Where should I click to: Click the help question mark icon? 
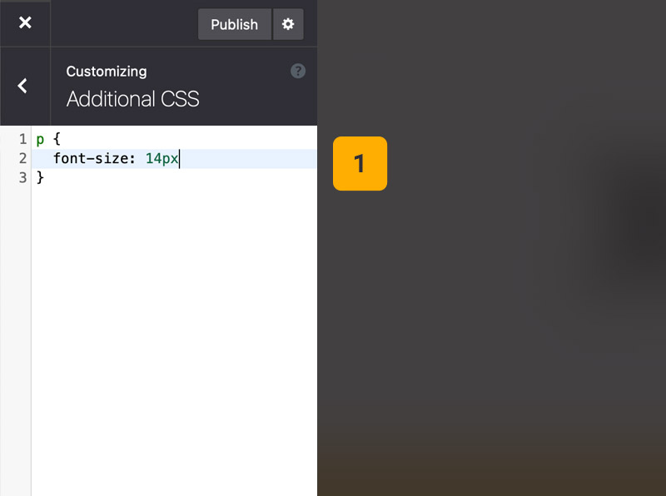coord(298,72)
